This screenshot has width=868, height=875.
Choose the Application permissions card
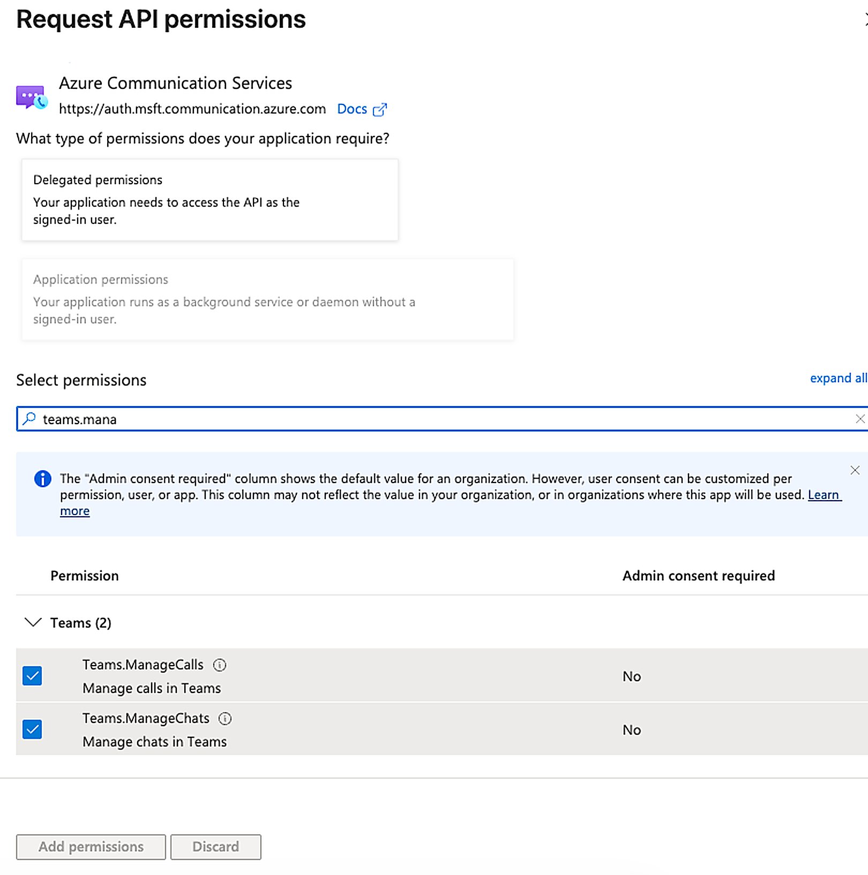(267, 299)
